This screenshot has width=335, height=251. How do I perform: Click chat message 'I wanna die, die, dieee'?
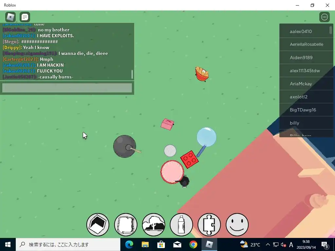click(x=83, y=53)
